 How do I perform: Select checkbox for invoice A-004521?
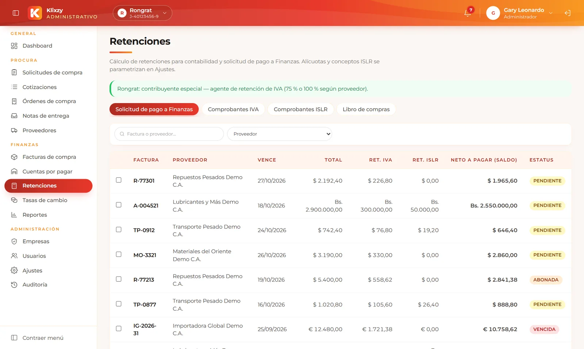pos(119,205)
